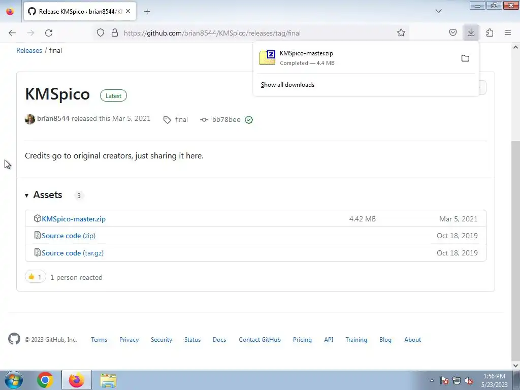Reload the page with the refresh icon
Image resolution: width=520 pixels, height=390 pixels.
[x=49, y=33]
